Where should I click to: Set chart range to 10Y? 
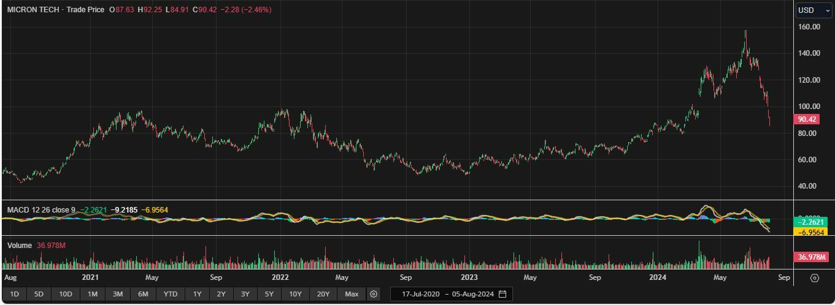pyautogui.click(x=295, y=294)
